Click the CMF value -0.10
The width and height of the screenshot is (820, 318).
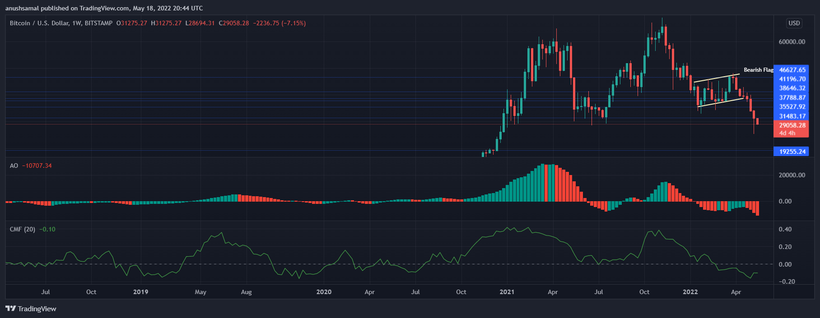47,229
